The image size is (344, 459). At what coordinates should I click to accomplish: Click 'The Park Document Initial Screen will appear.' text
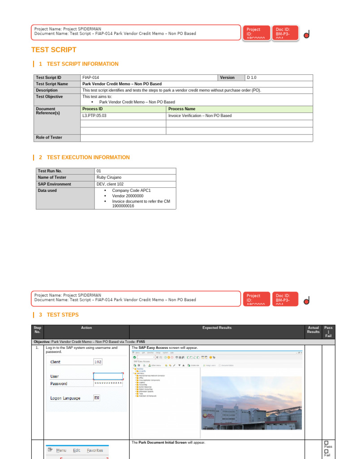(x=168, y=442)
